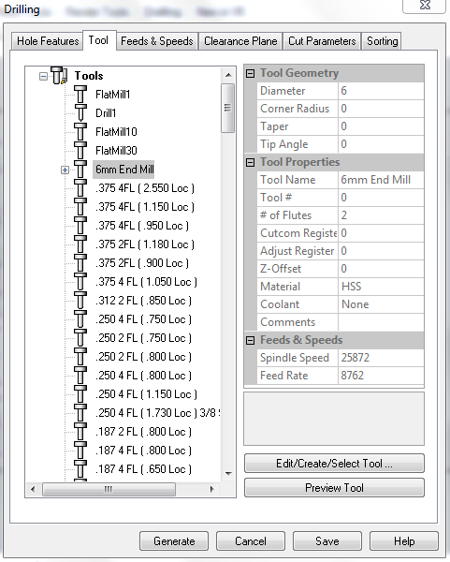Click icon beside .250 4 FL ( .750 Loc )

pyautogui.click(x=80, y=319)
